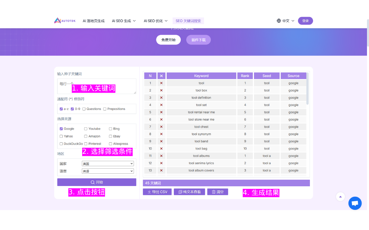369x230 pixels.
Task: Open the 语言 language dropdown
Action: pyautogui.click(x=108, y=171)
